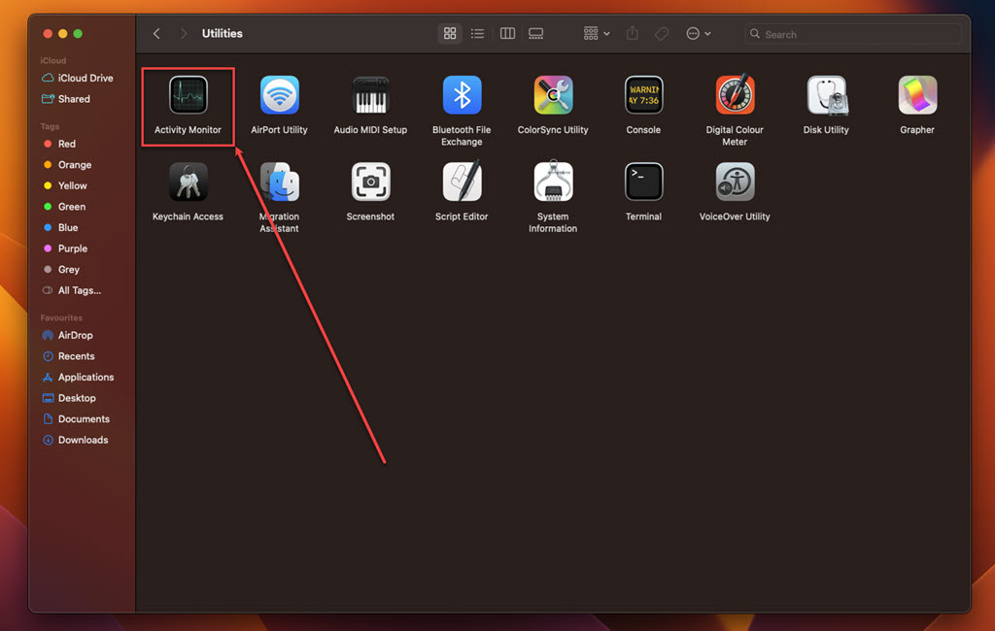The height and width of the screenshot is (631, 995).
Task: Open the Documents folder in sidebar
Action: click(x=76, y=419)
